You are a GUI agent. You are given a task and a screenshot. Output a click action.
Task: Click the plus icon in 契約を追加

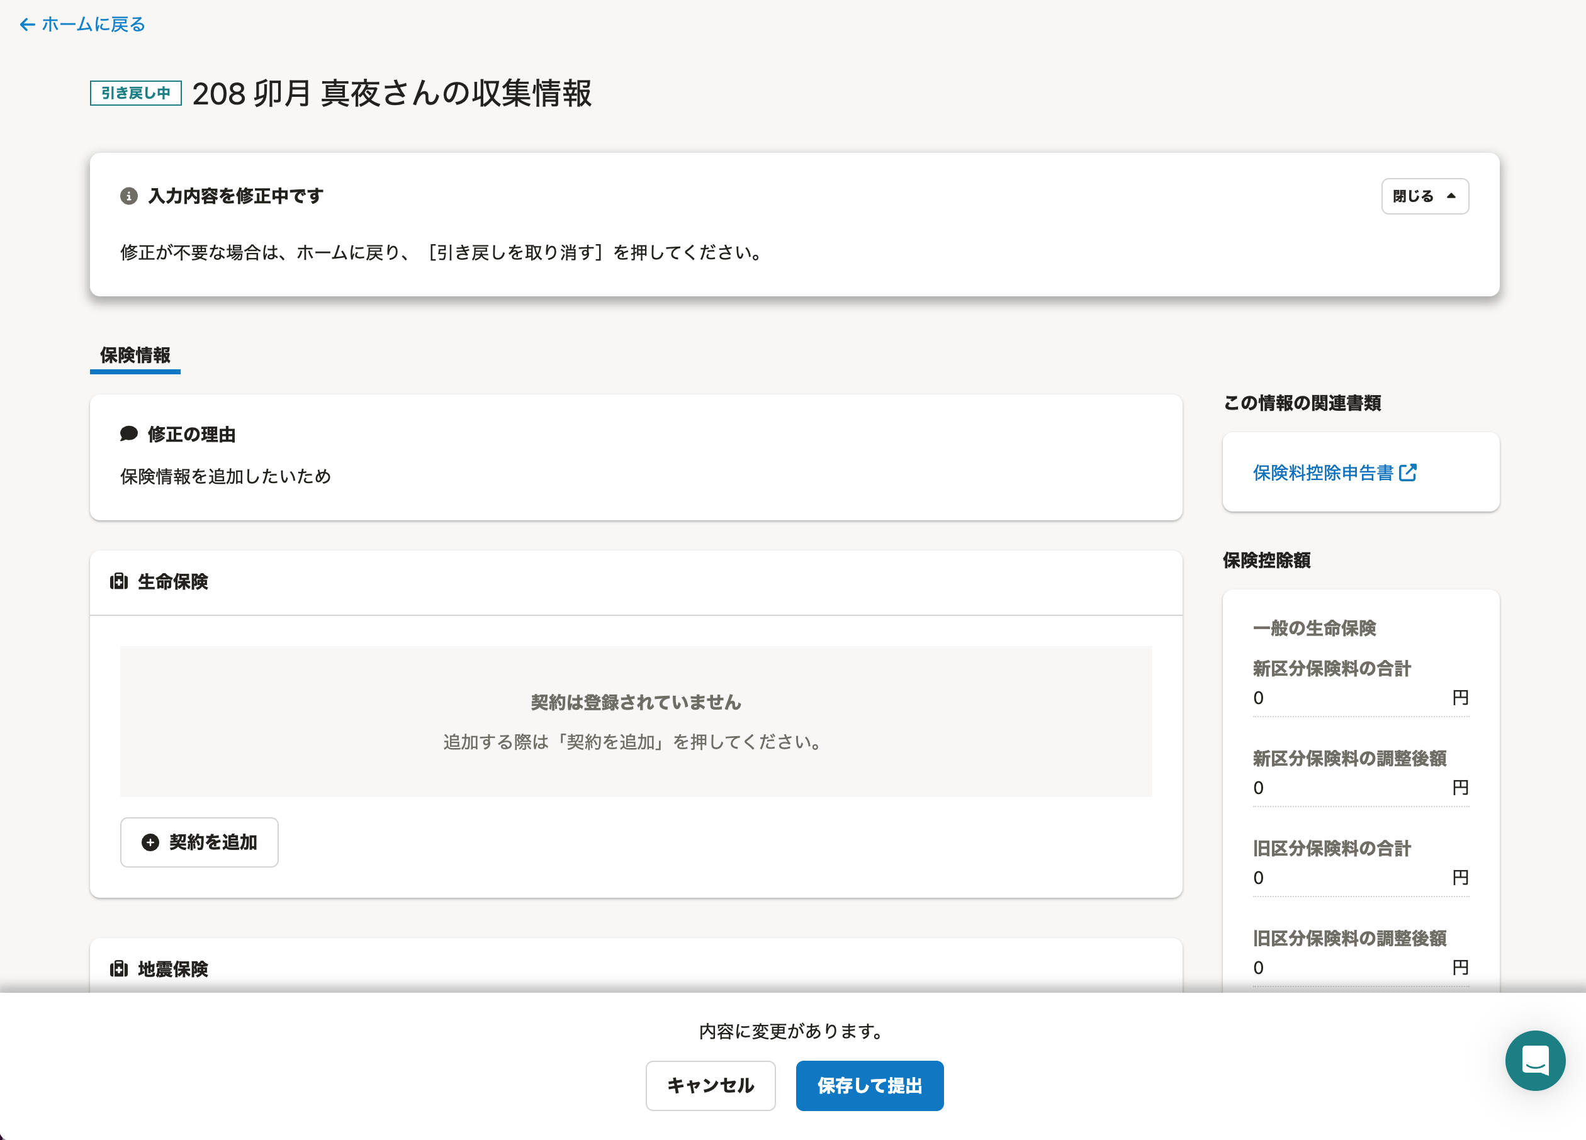click(x=150, y=842)
